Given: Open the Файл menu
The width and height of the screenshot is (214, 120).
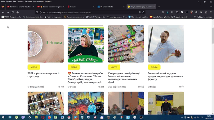Looking at the screenshot, I should (2, 1).
